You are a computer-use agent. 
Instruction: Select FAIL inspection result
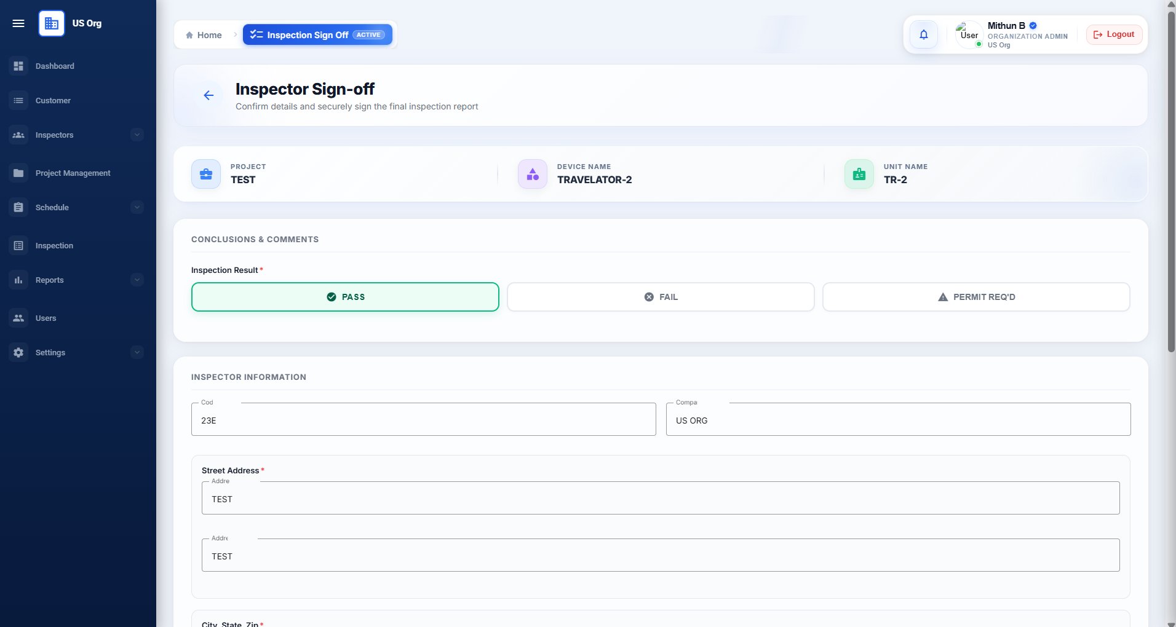661,297
